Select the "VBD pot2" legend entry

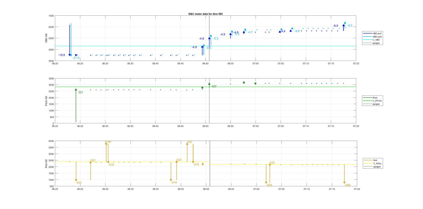point(373,36)
